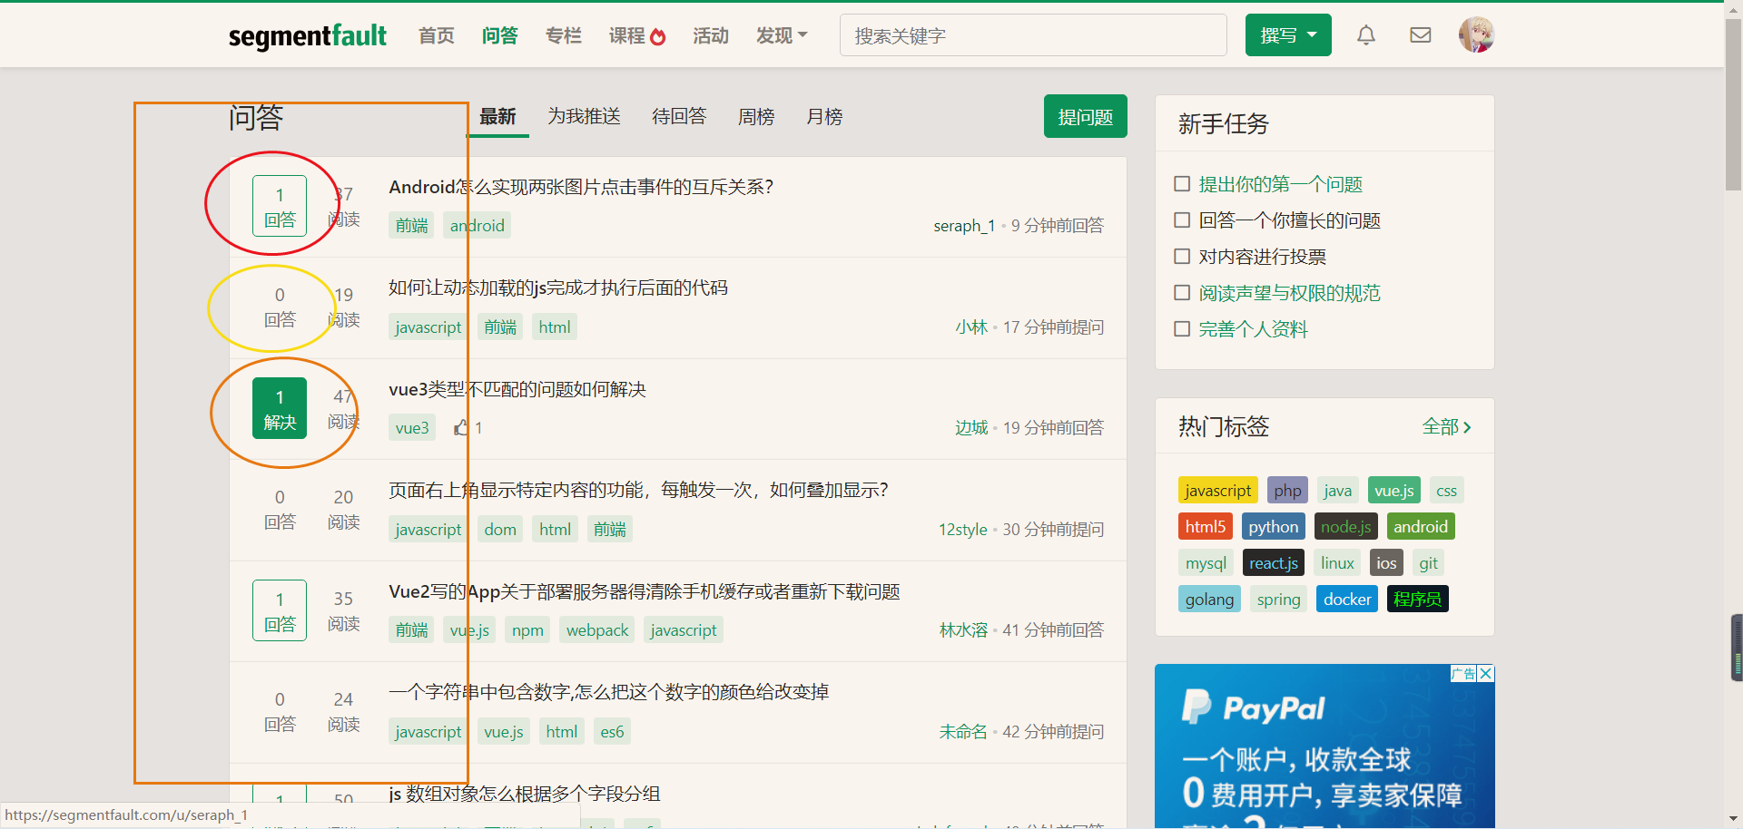Check 对内容进行投票 checkbox

(x=1182, y=257)
